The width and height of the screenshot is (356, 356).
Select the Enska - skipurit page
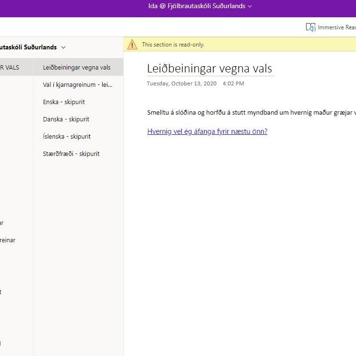64,102
